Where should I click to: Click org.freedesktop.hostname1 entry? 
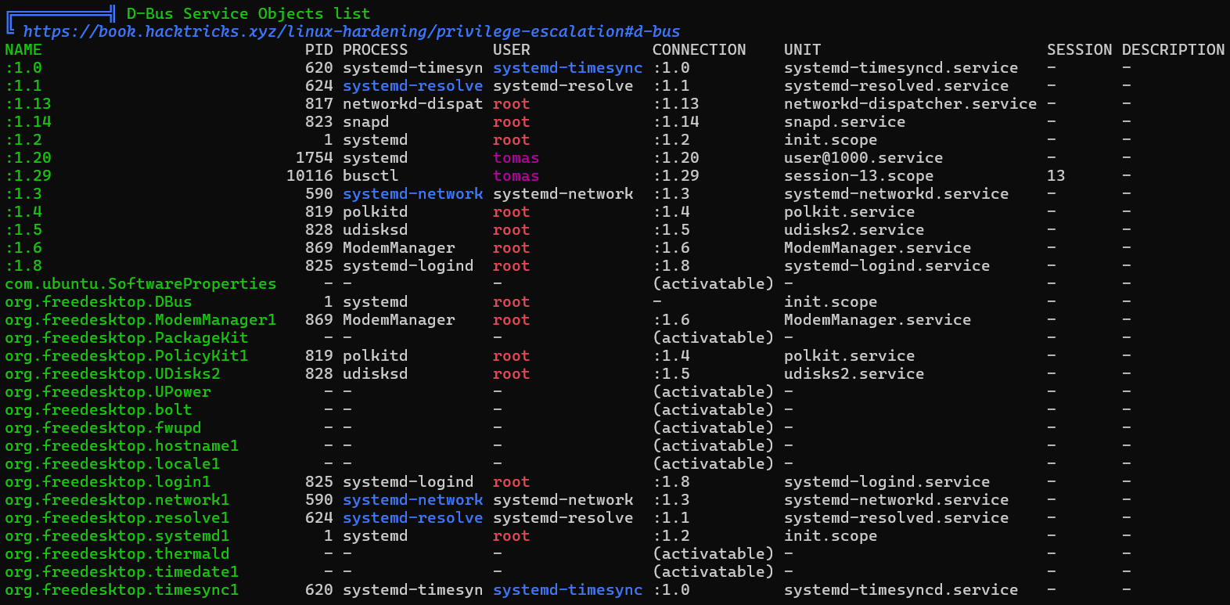click(x=122, y=445)
